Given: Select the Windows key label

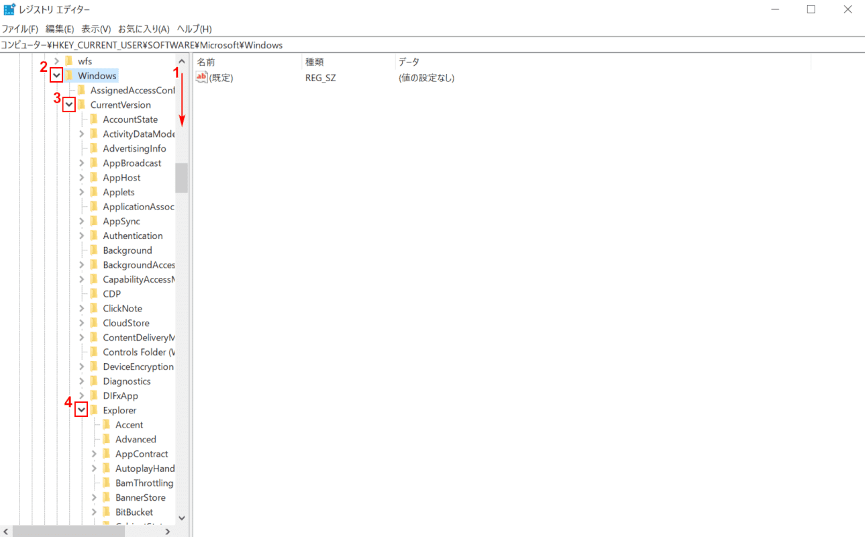Looking at the screenshot, I should click(97, 76).
